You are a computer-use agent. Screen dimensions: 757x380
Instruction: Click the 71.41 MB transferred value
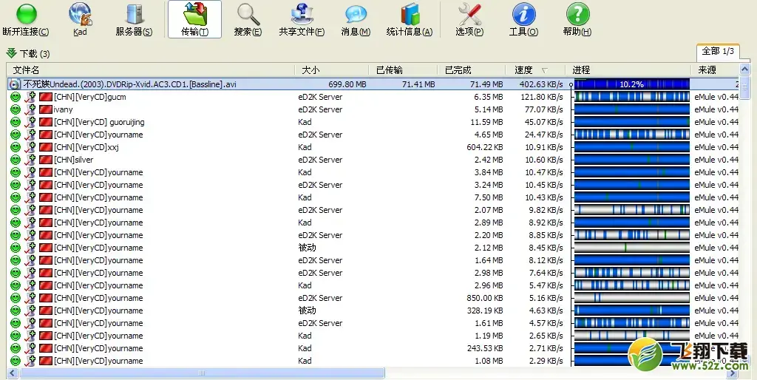[418, 84]
